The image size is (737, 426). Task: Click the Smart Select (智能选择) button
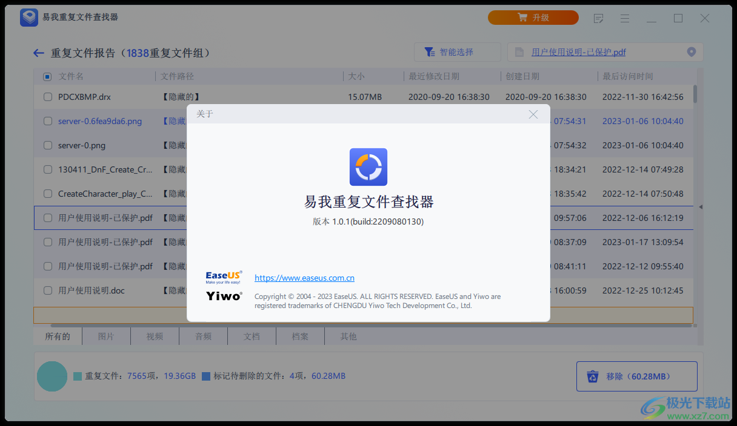tap(458, 52)
